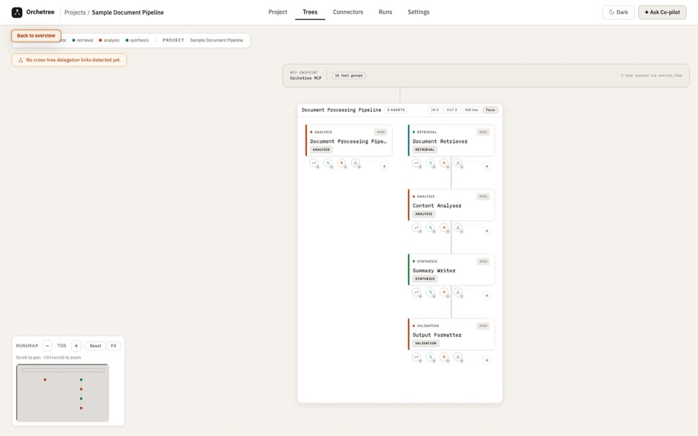
Task: Click green tool icon under Output Formatter card
Action: coord(430,357)
